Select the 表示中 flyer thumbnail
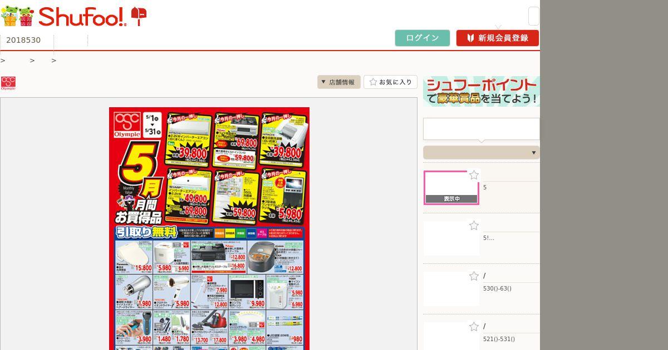 (451, 188)
